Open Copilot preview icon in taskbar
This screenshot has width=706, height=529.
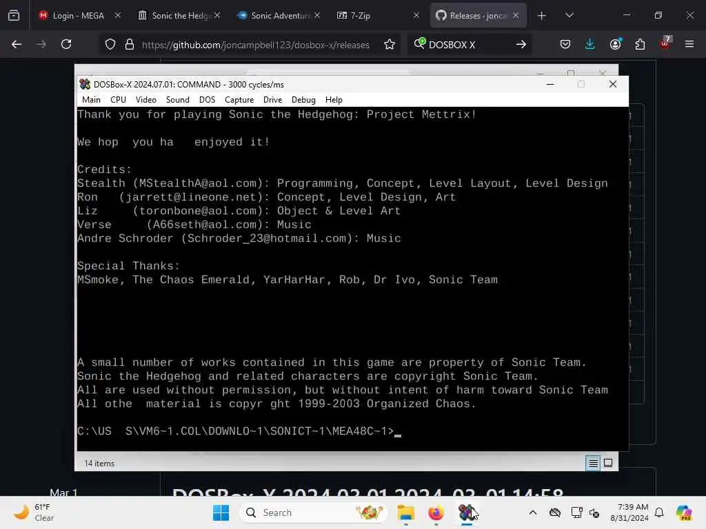pyautogui.click(x=684, y=512)
